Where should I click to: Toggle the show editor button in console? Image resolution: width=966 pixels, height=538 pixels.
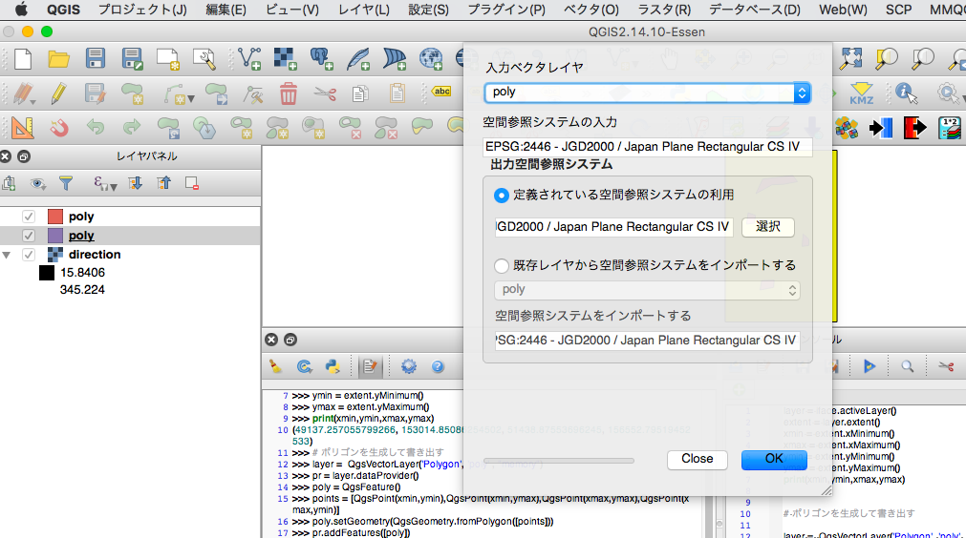(x=371, y=366)
